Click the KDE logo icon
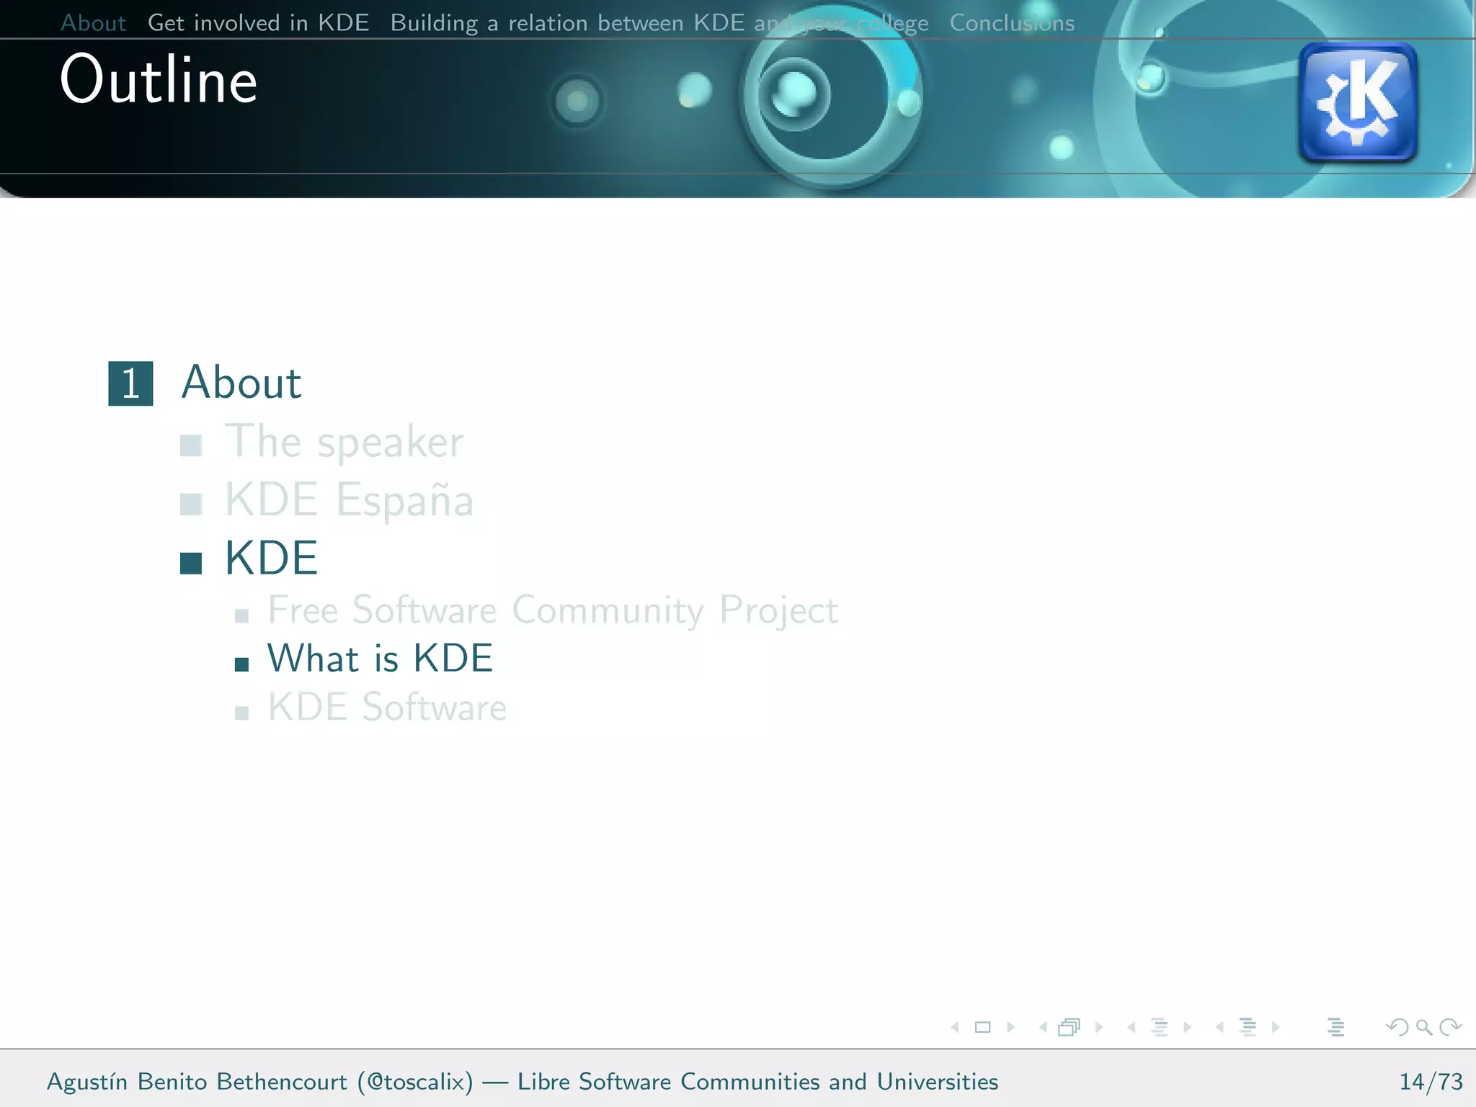Screen dimensions: 1476x1107 (x=1358, y=102)
